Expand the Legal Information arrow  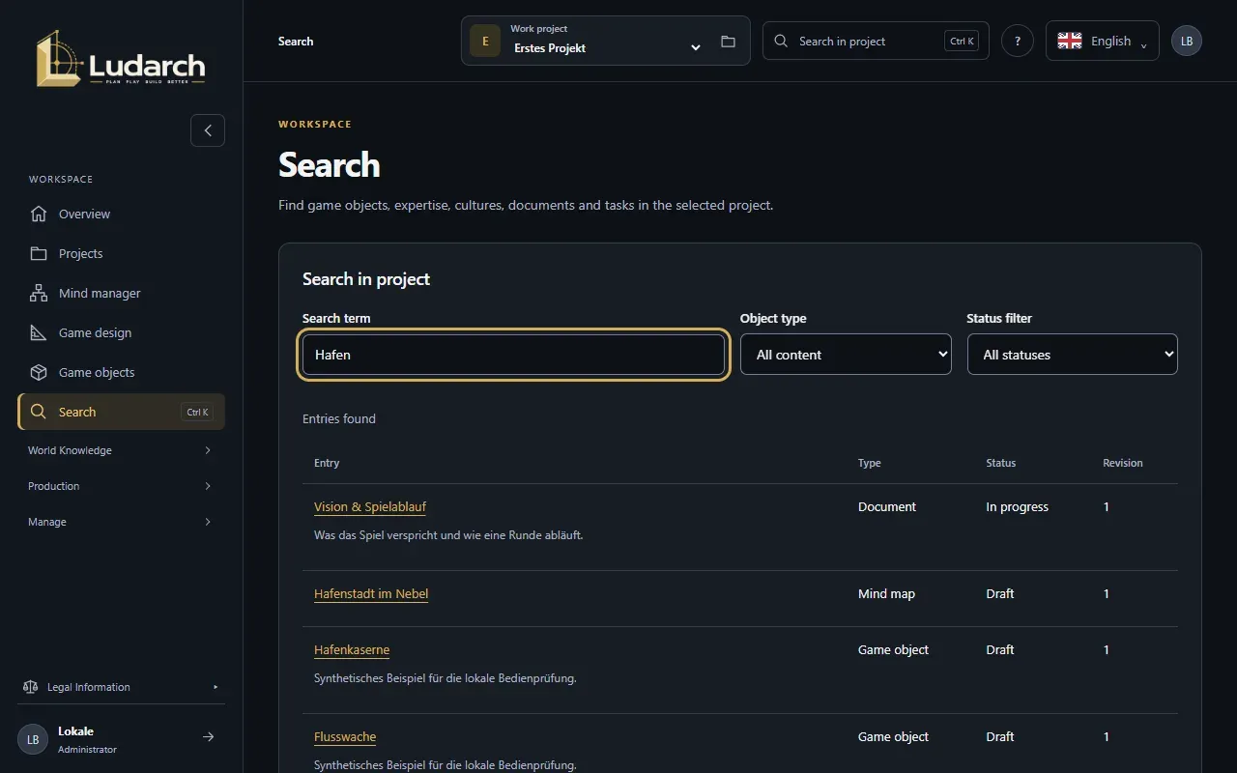(x=216, y=687)
